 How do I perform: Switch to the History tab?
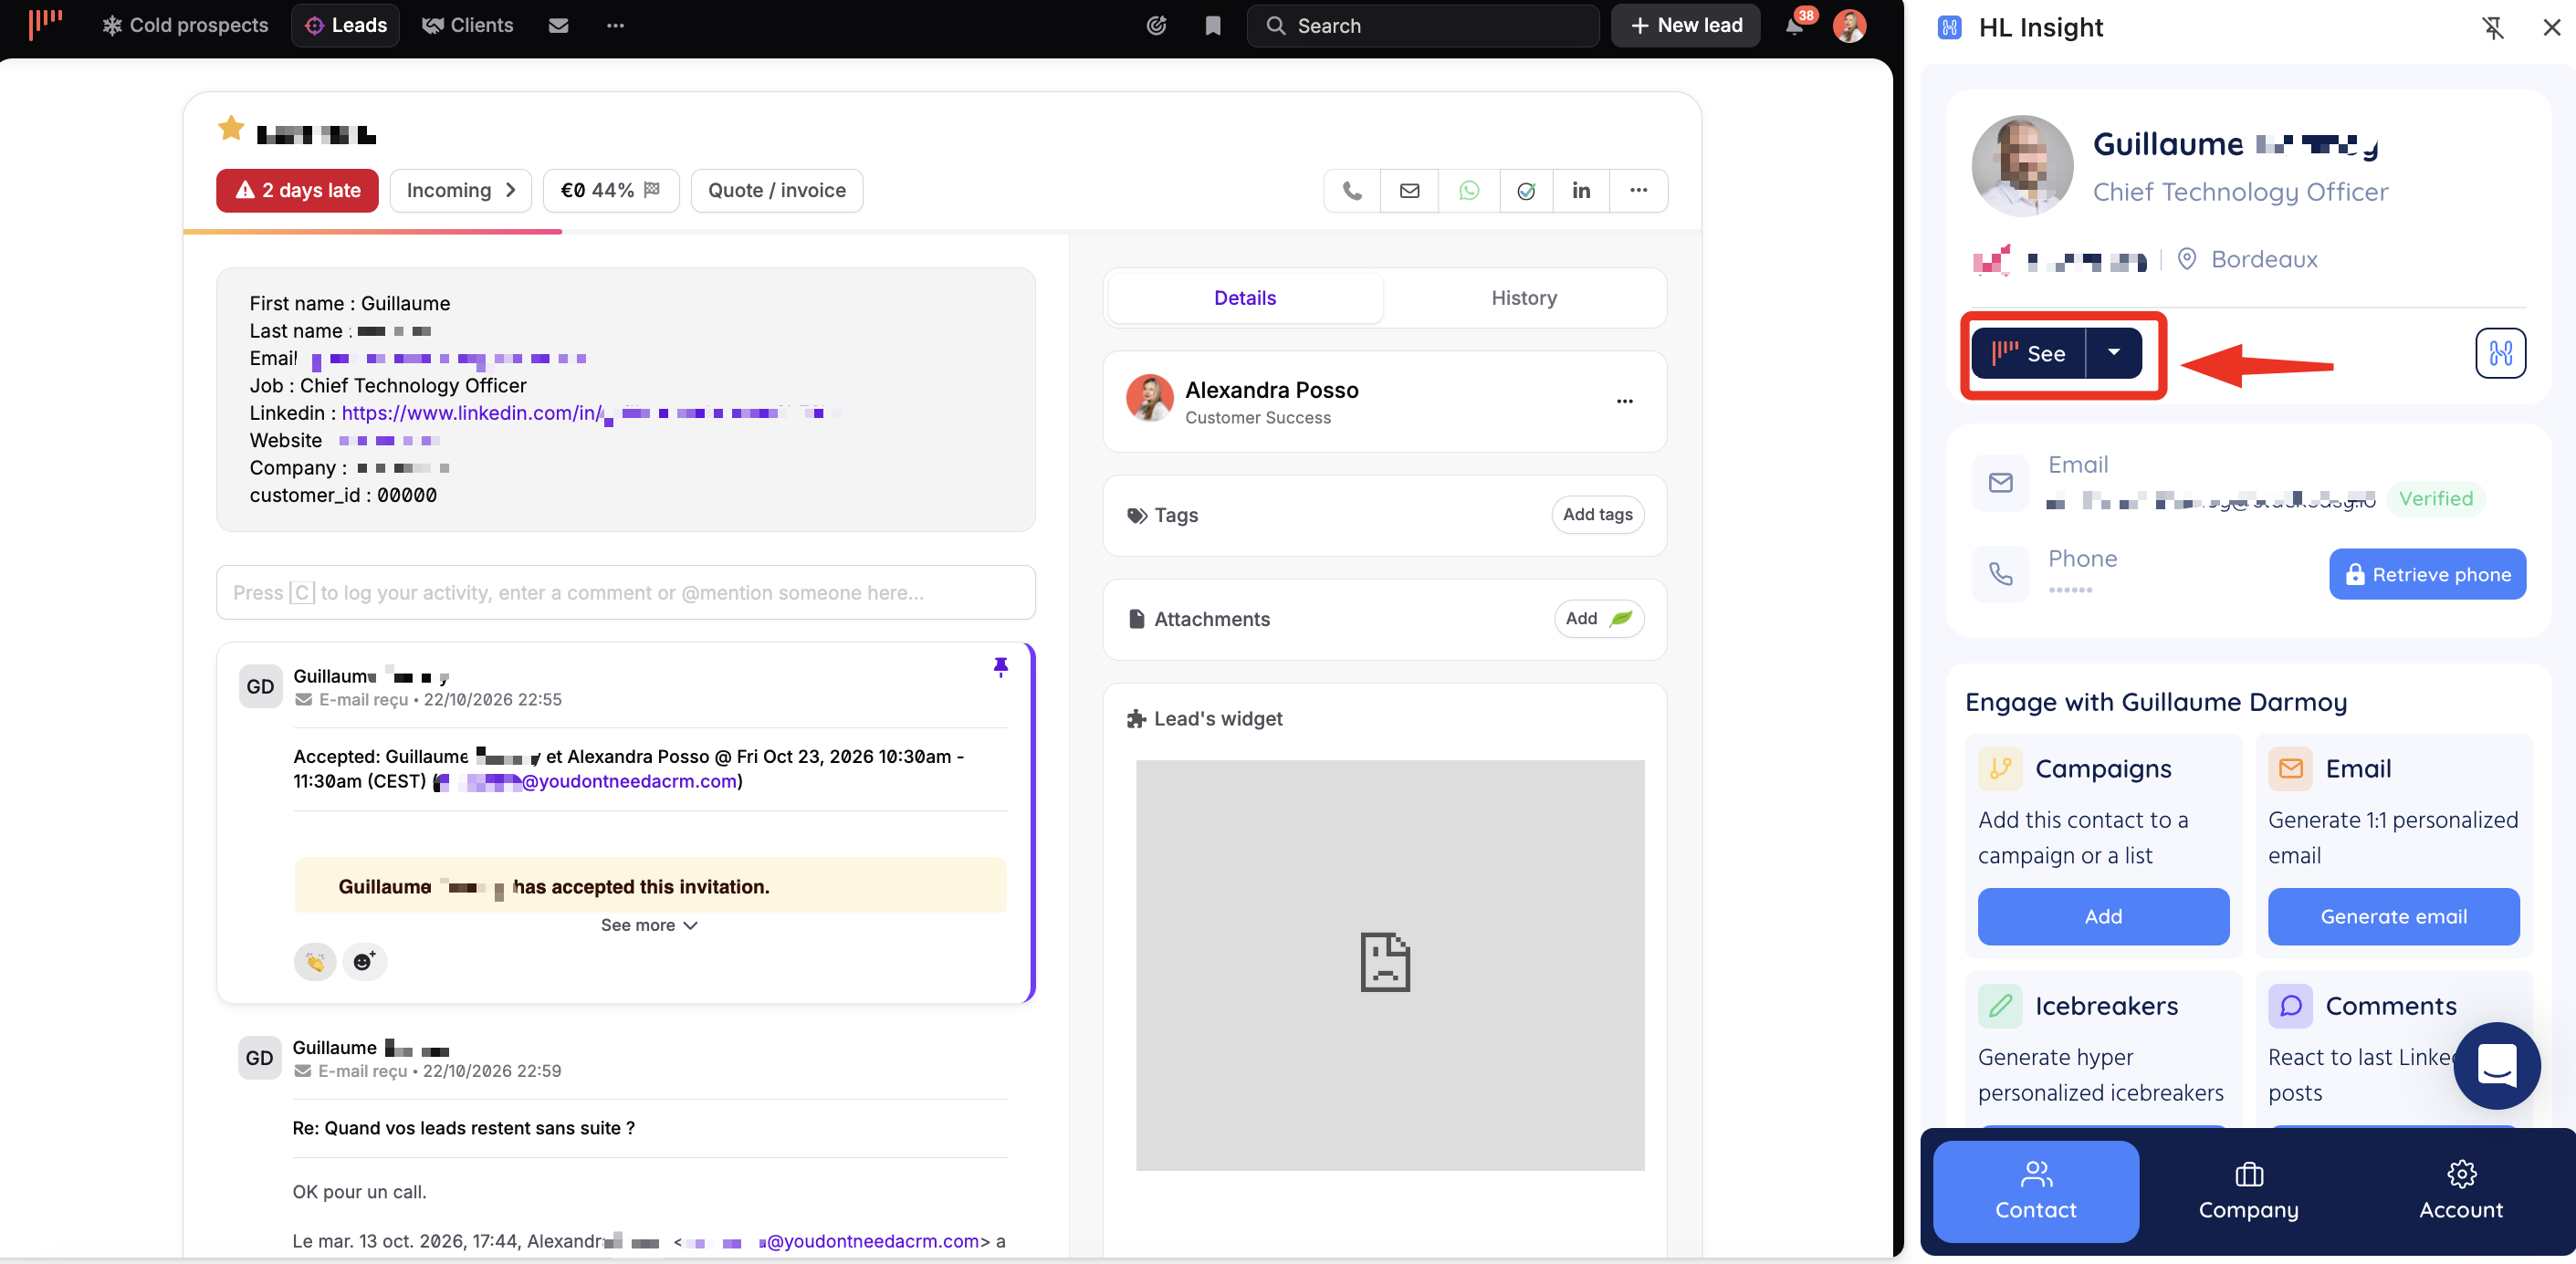point(1523,298)
